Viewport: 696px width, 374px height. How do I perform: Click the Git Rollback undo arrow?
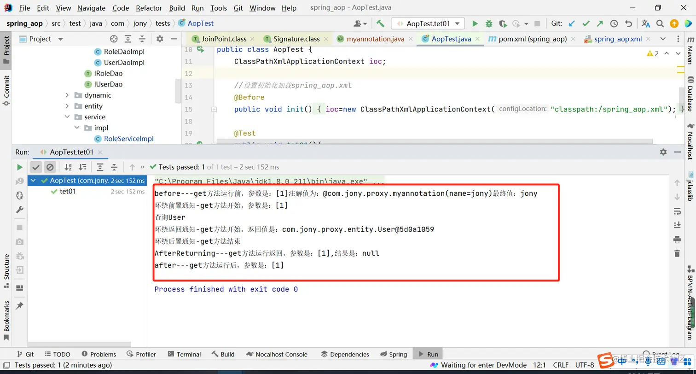[x=628, y=23]
